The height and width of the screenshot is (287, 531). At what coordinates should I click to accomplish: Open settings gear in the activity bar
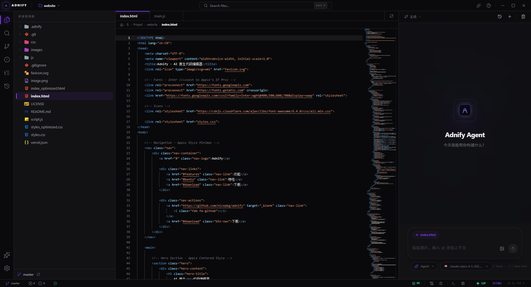coord(7,268)
